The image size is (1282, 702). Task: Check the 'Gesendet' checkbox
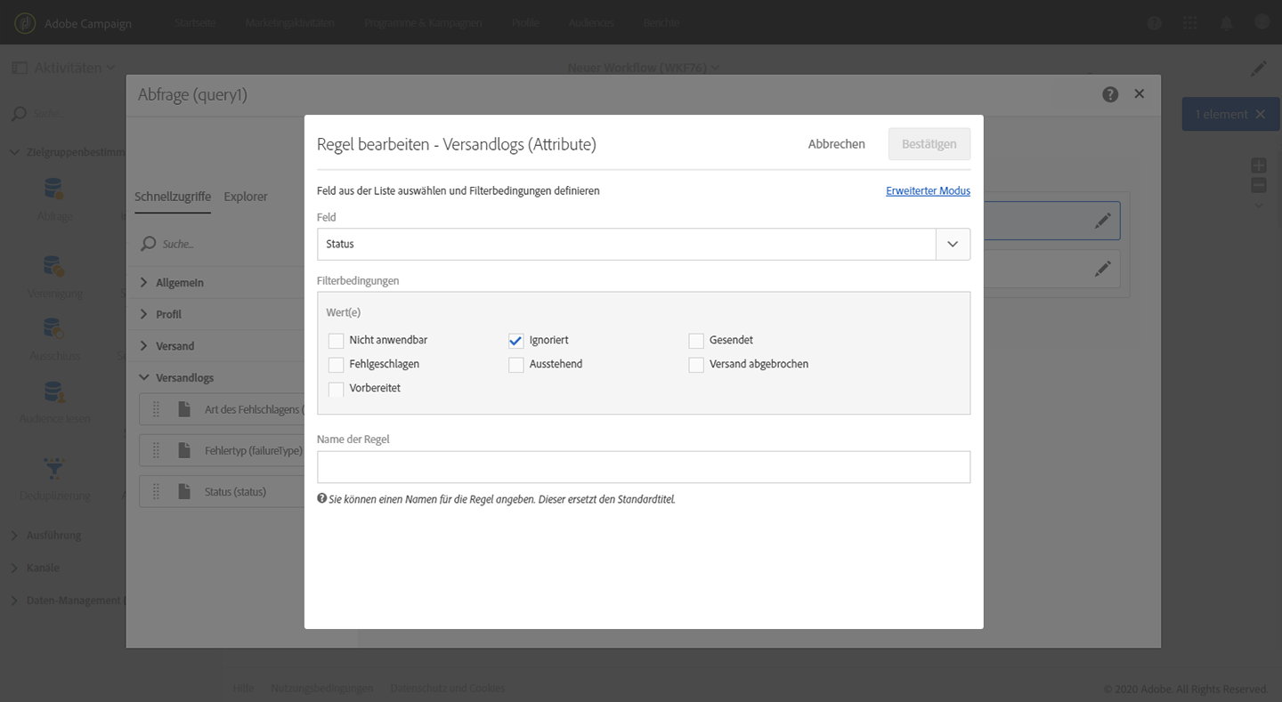pyautogui.click(x=696, y=341)
